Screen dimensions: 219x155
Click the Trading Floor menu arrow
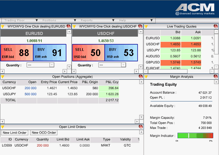37,20
